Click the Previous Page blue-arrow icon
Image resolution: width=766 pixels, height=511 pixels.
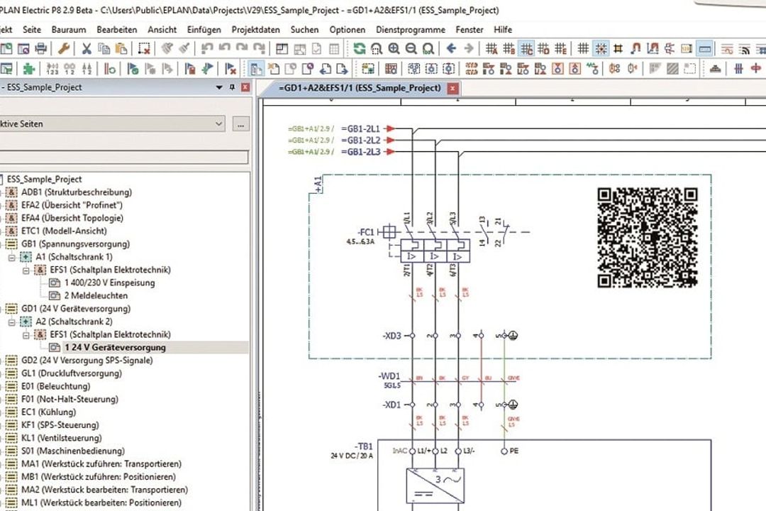pyautogui.click(x=326, y=68)
